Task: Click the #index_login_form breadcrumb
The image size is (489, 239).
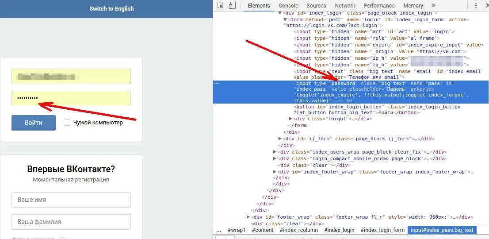Action: click(x=382, y=230)
